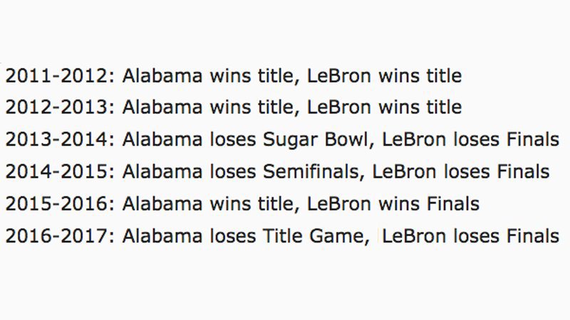Click the text 'Alabama loses Semifinals'
This screenshot has width=570, height=320.
[241, 171]
